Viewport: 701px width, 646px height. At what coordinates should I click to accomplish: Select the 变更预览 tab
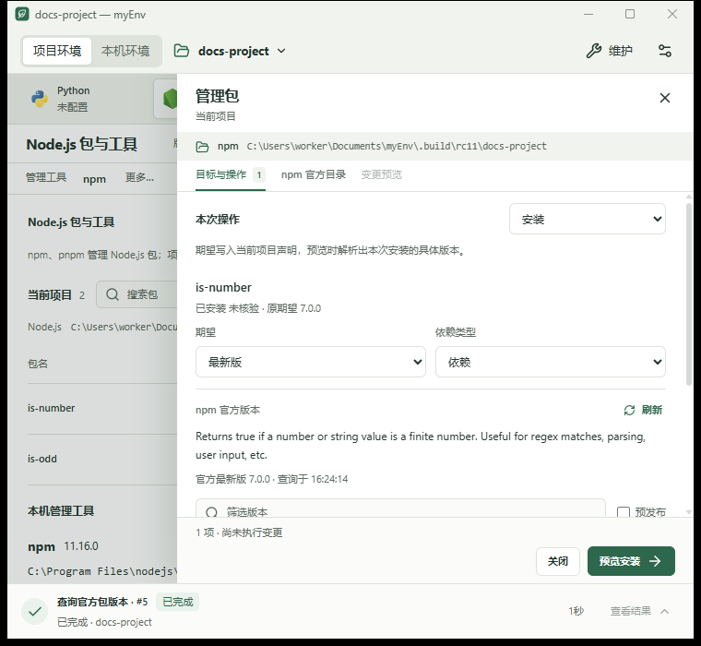tap(381, 174)
